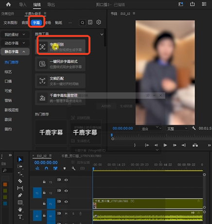Select the Type tool
This screenshot has width=212, height=224.
tap(20, 217)
